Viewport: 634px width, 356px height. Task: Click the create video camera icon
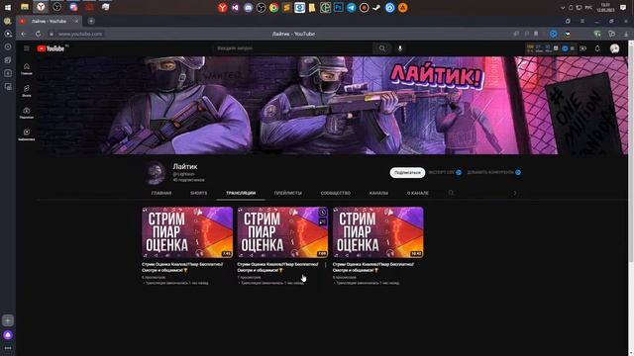coord(582,48)
